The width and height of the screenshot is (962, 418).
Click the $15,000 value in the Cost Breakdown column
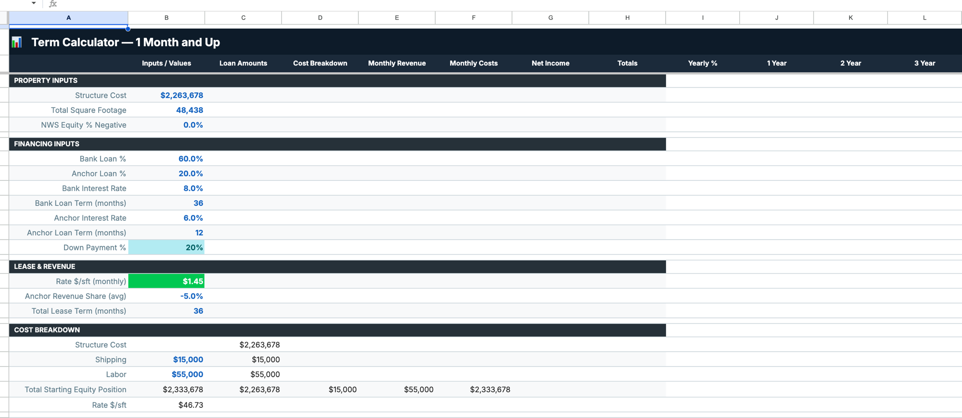click(x=342, y=390)
